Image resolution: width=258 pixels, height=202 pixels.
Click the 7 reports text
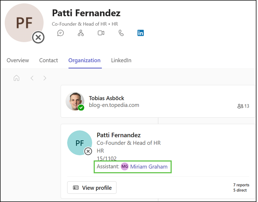click(x=241, y=185)
